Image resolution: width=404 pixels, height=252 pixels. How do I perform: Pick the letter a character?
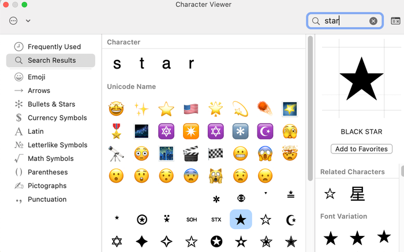(166, 63)
